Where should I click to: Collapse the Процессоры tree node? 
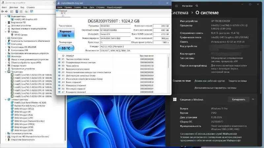click(6, 72)
